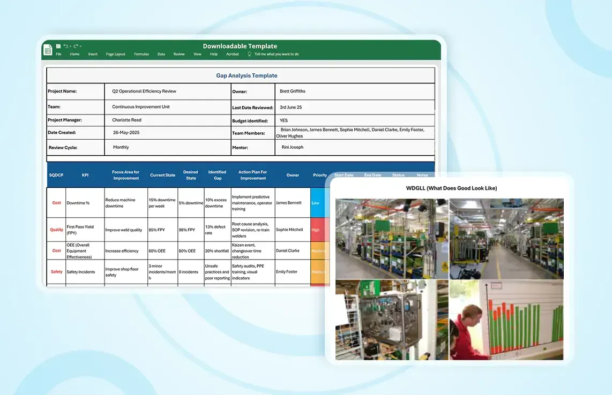Save the workbook using the Save icon
Screen dimensions: 612x395
[58, 46]
